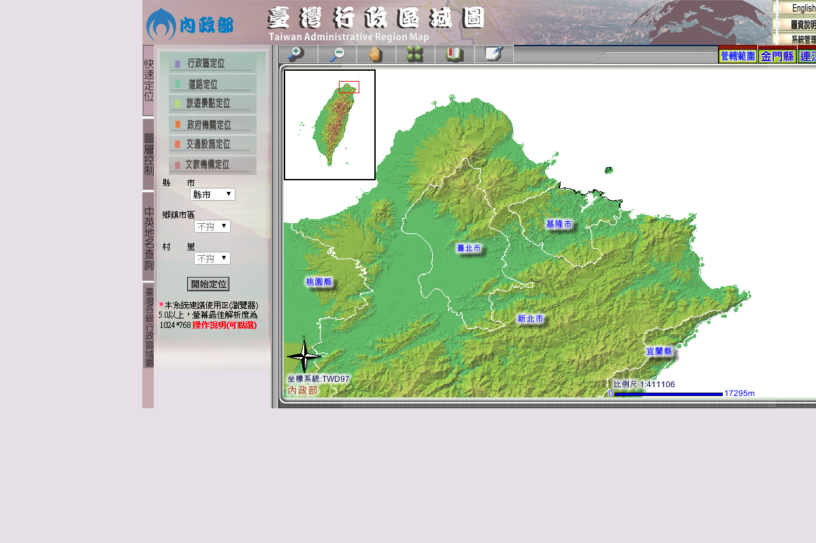Select the zoom out magnifier tool

[x=337, y=54]
